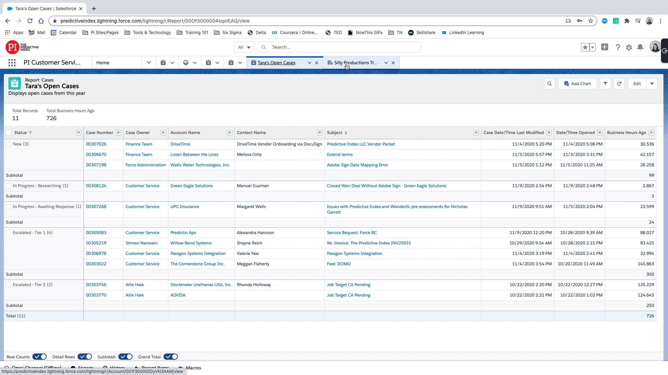Expand the Edit button dropdown arrow
Viewport: 668px width, 375px height.
[x=652, y=84]
